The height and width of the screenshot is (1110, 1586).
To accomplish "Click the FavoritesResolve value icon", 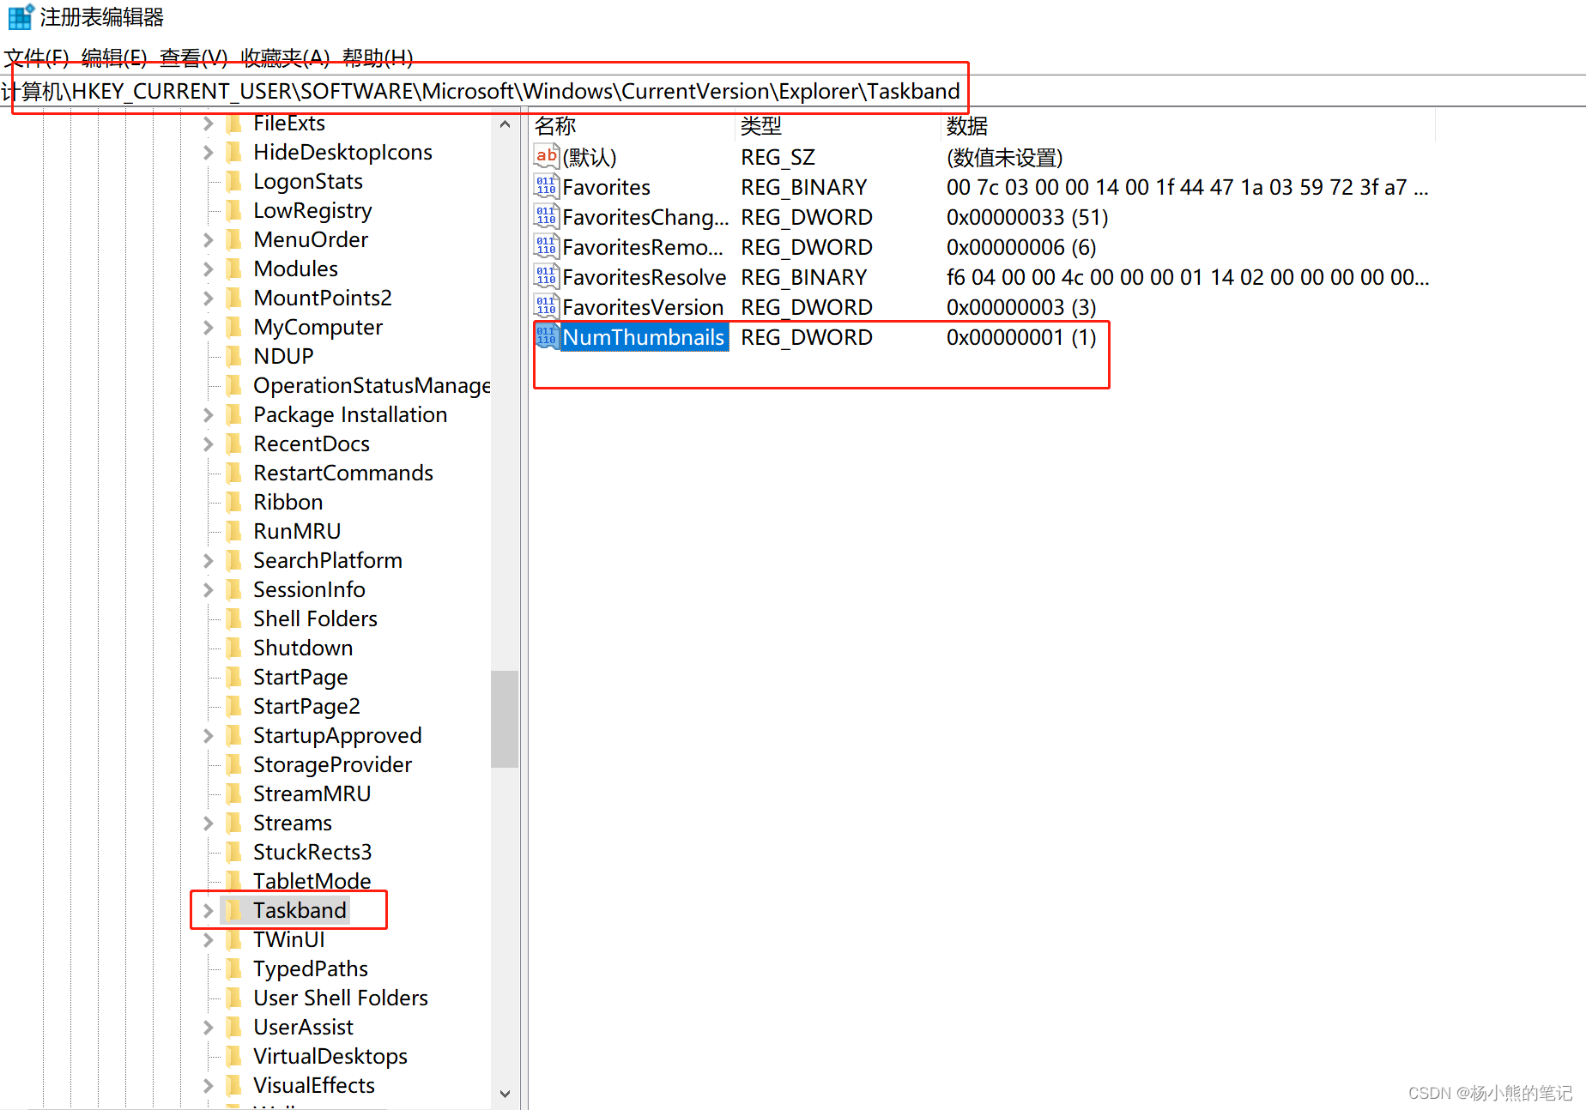I will (547, 277).
